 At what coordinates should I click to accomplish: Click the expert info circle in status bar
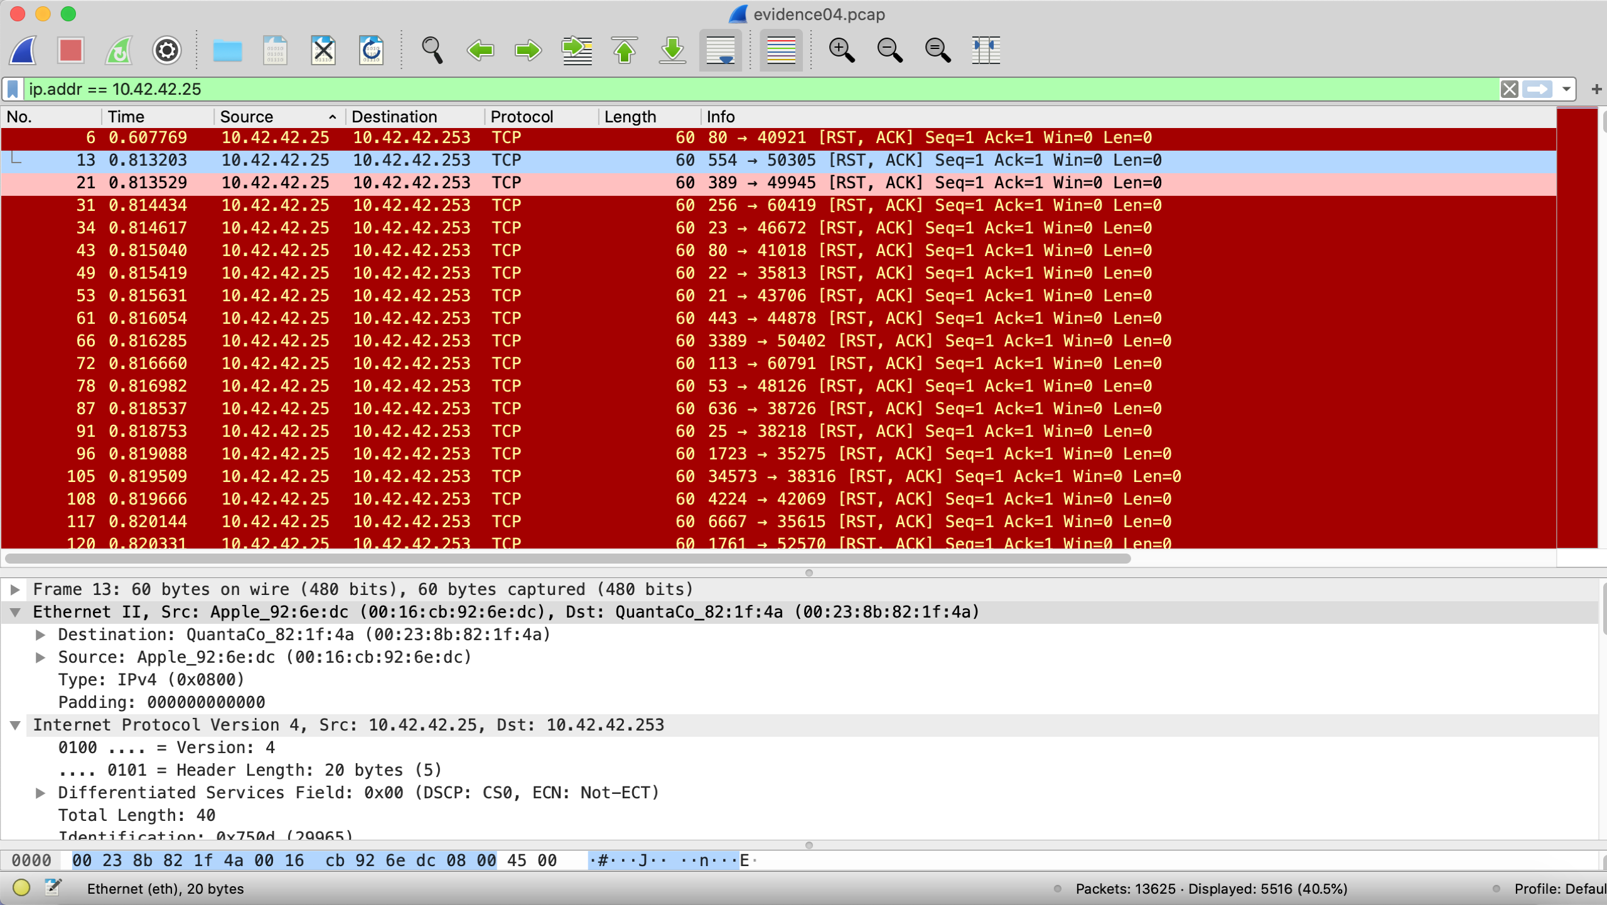pyautogui.click(x=21, y=887)
